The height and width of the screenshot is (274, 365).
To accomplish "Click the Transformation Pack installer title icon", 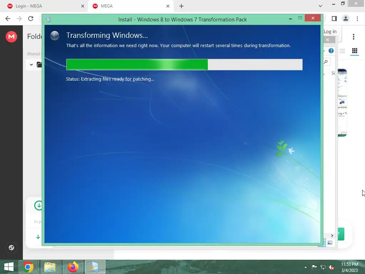I will (x=48, y=19).
